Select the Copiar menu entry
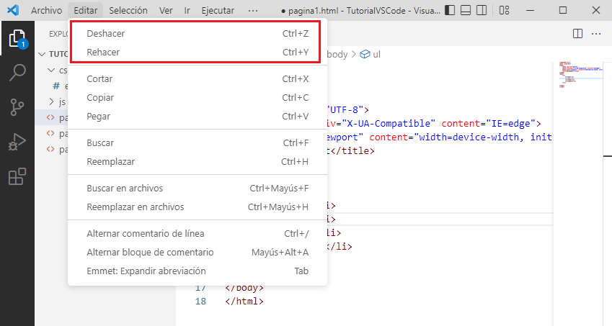Image resolution: width=612 pixels, height=326 pixels. coord(198,97)
